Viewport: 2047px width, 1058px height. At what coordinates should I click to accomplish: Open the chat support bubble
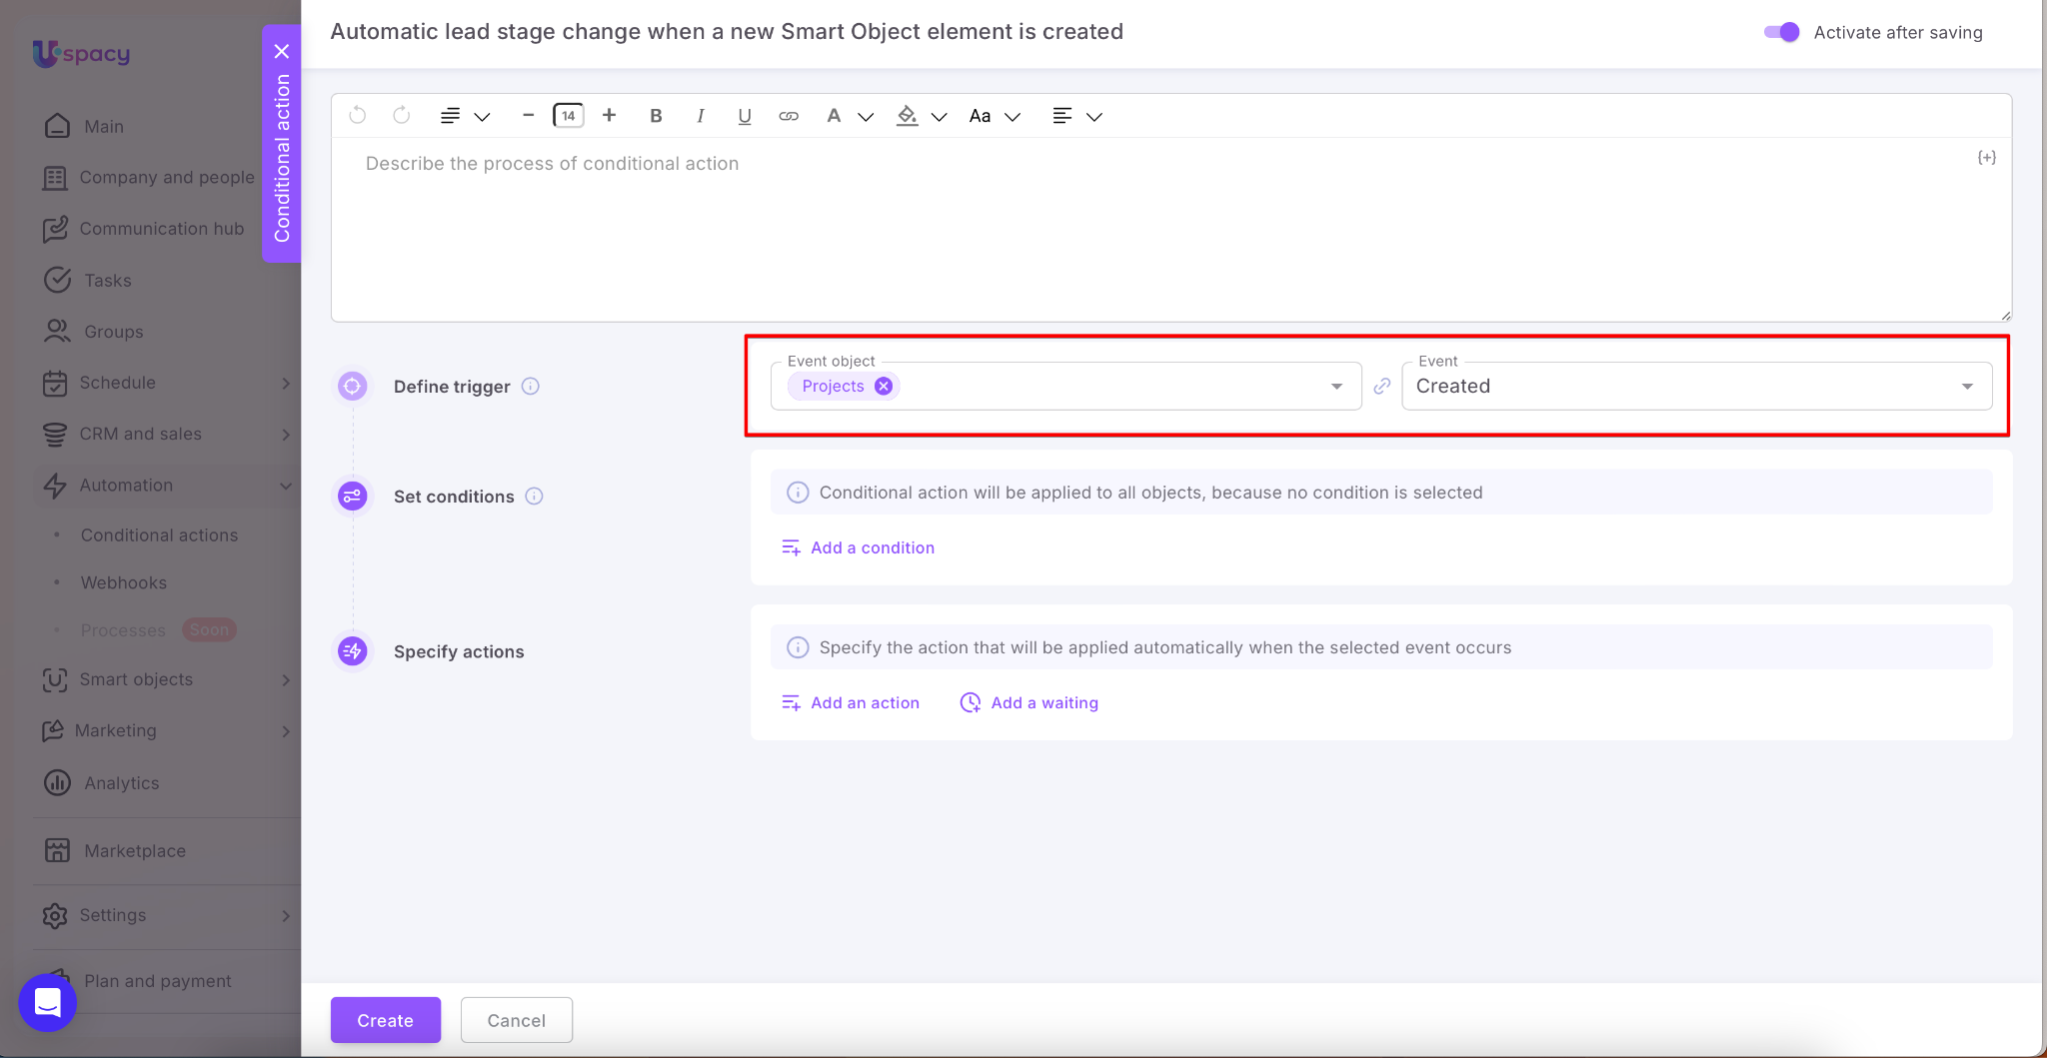point(47,1002)
